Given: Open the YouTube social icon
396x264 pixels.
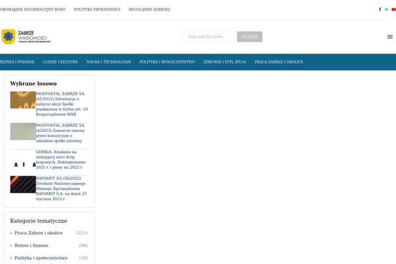Looking at the screenshot, I should click(x=394, y=9).
